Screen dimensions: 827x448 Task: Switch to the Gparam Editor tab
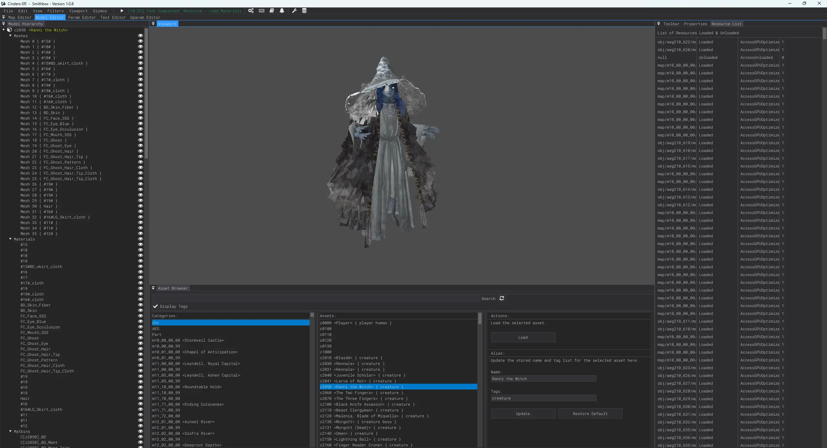pos(145,17)
